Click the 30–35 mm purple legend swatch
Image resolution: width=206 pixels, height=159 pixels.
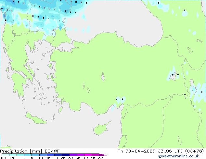coord(73,155)
